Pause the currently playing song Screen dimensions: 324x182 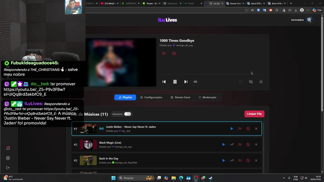click(175, 82)
